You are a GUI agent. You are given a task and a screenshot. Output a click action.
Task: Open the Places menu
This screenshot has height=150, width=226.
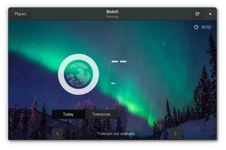point(20,14)
